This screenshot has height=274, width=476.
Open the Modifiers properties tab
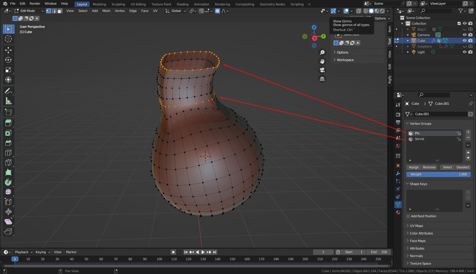tap(398, 173)
